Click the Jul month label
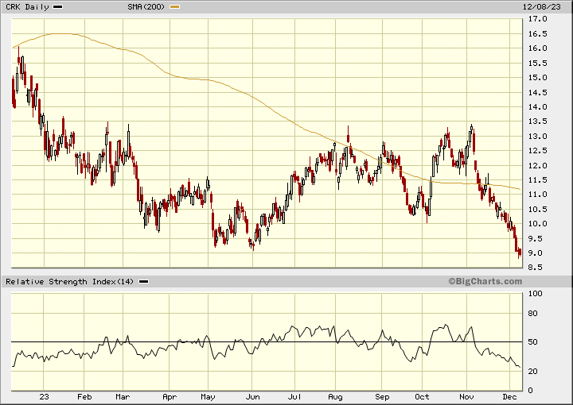Viewport: 573px width, 405px height. (294, 396)
